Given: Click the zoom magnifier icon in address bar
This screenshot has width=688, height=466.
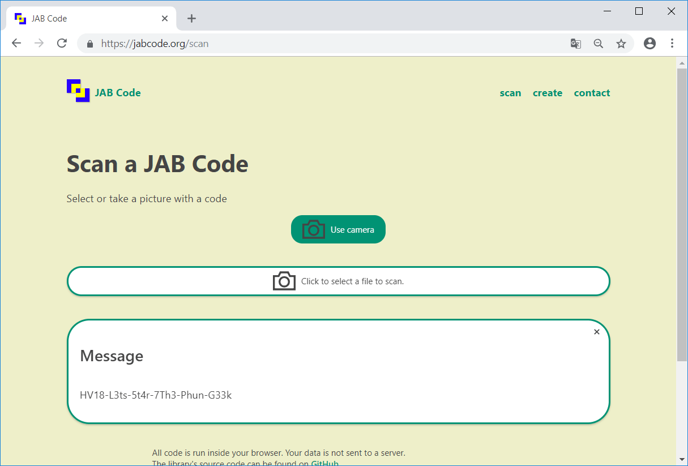Looking at the screenshot, I should (x=598, y=43).
